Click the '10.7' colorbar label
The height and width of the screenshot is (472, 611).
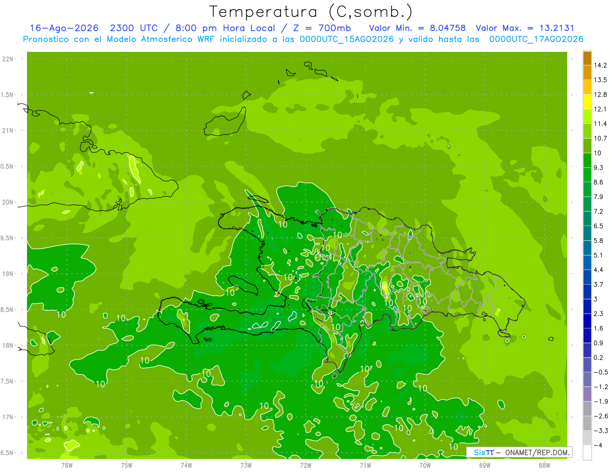(x=601, y=138)
